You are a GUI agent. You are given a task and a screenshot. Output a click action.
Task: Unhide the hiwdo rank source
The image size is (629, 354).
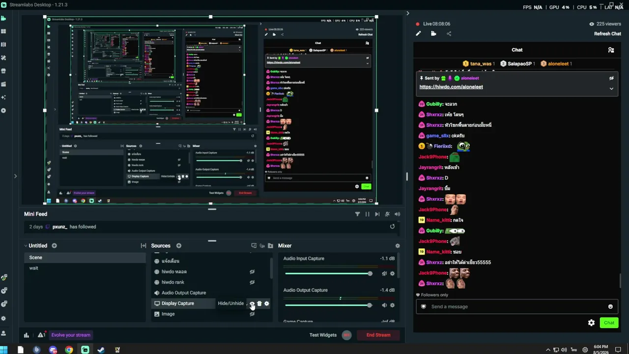(x=252, y=282)
